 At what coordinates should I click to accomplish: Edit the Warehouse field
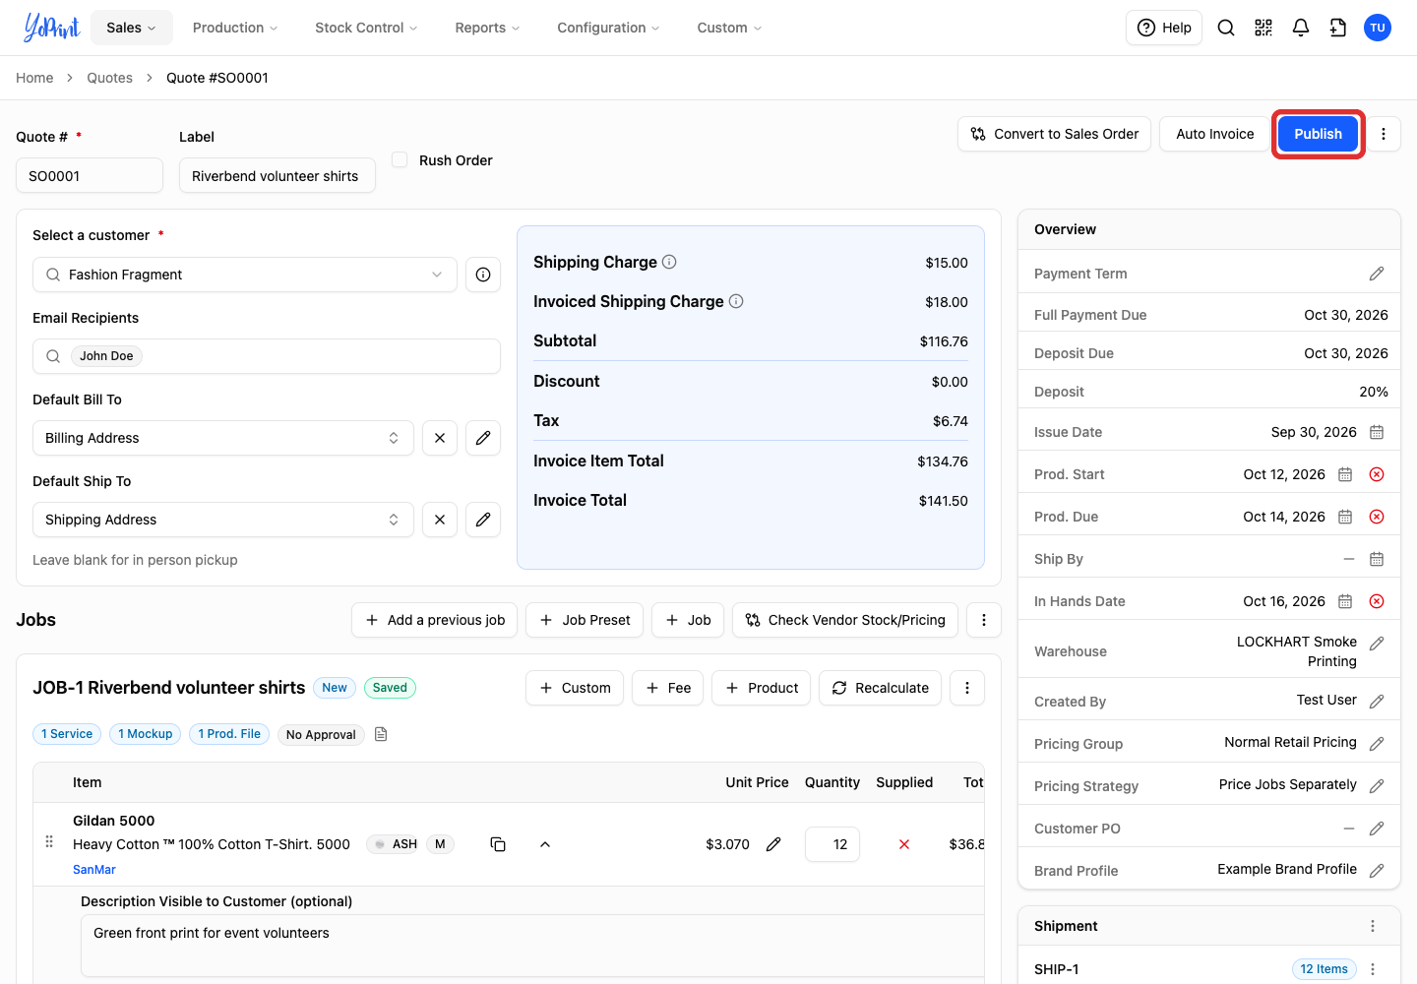(x=1377, y=644)
